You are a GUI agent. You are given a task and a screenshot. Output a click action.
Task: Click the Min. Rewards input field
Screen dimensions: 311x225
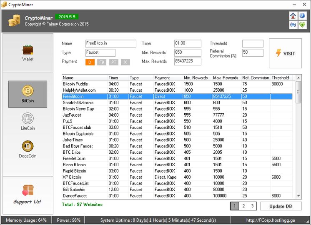click(188, 53)
